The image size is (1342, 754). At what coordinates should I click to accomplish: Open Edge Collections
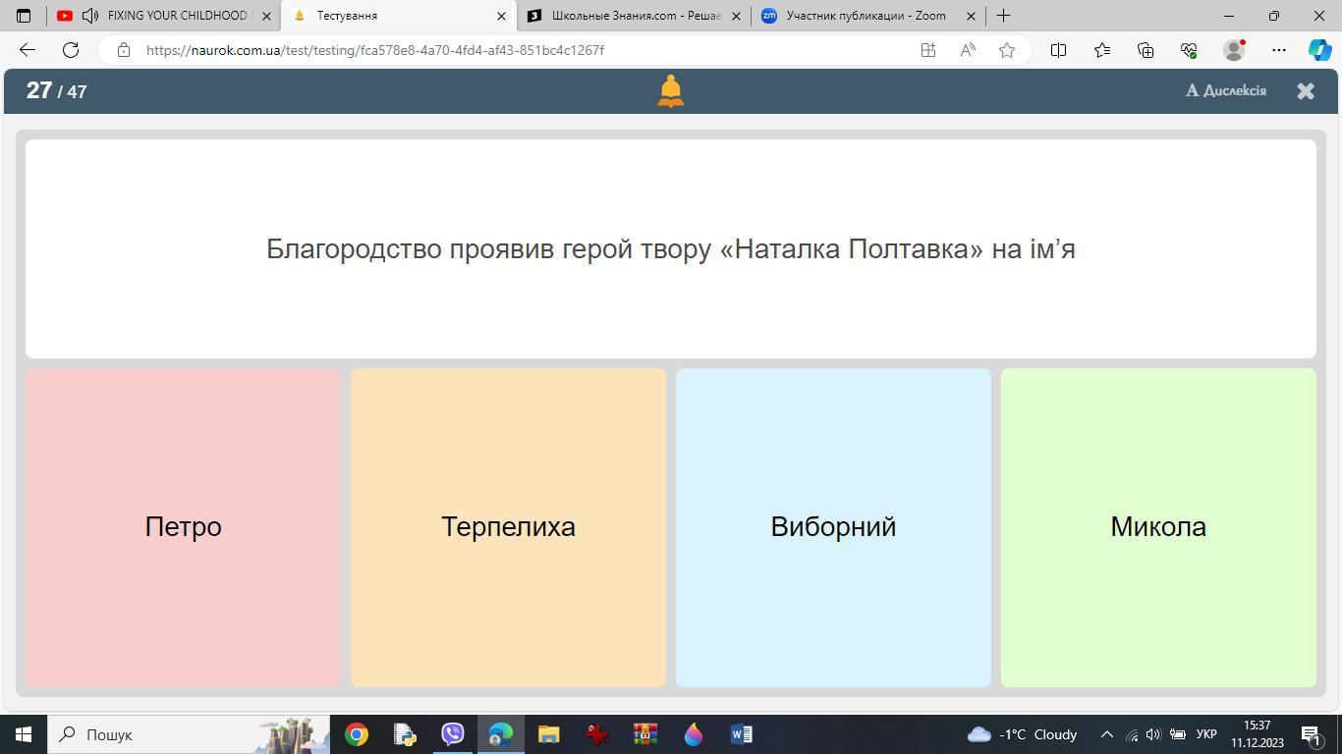coord(1146,50)
